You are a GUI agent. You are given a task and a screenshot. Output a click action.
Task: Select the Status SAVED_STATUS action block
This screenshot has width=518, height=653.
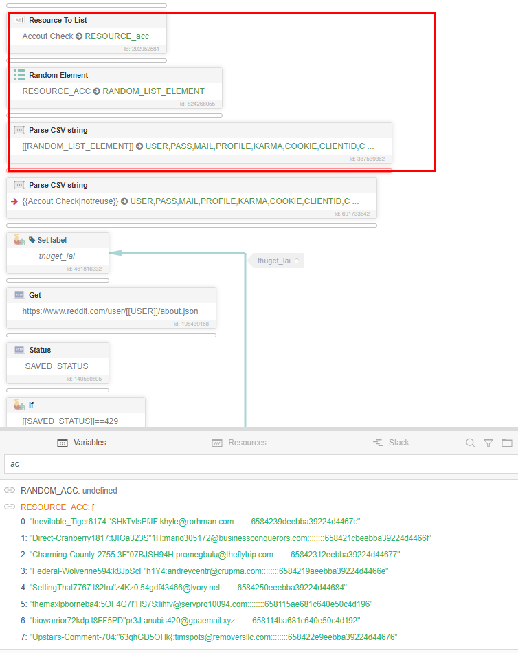pos(58,366)
